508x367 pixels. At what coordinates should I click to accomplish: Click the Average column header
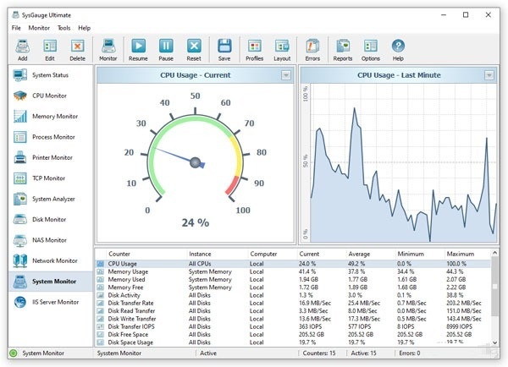(x=361, y=253)
